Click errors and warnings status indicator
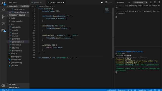The height and width of the screenshot is (91, 162). (6, 90)
